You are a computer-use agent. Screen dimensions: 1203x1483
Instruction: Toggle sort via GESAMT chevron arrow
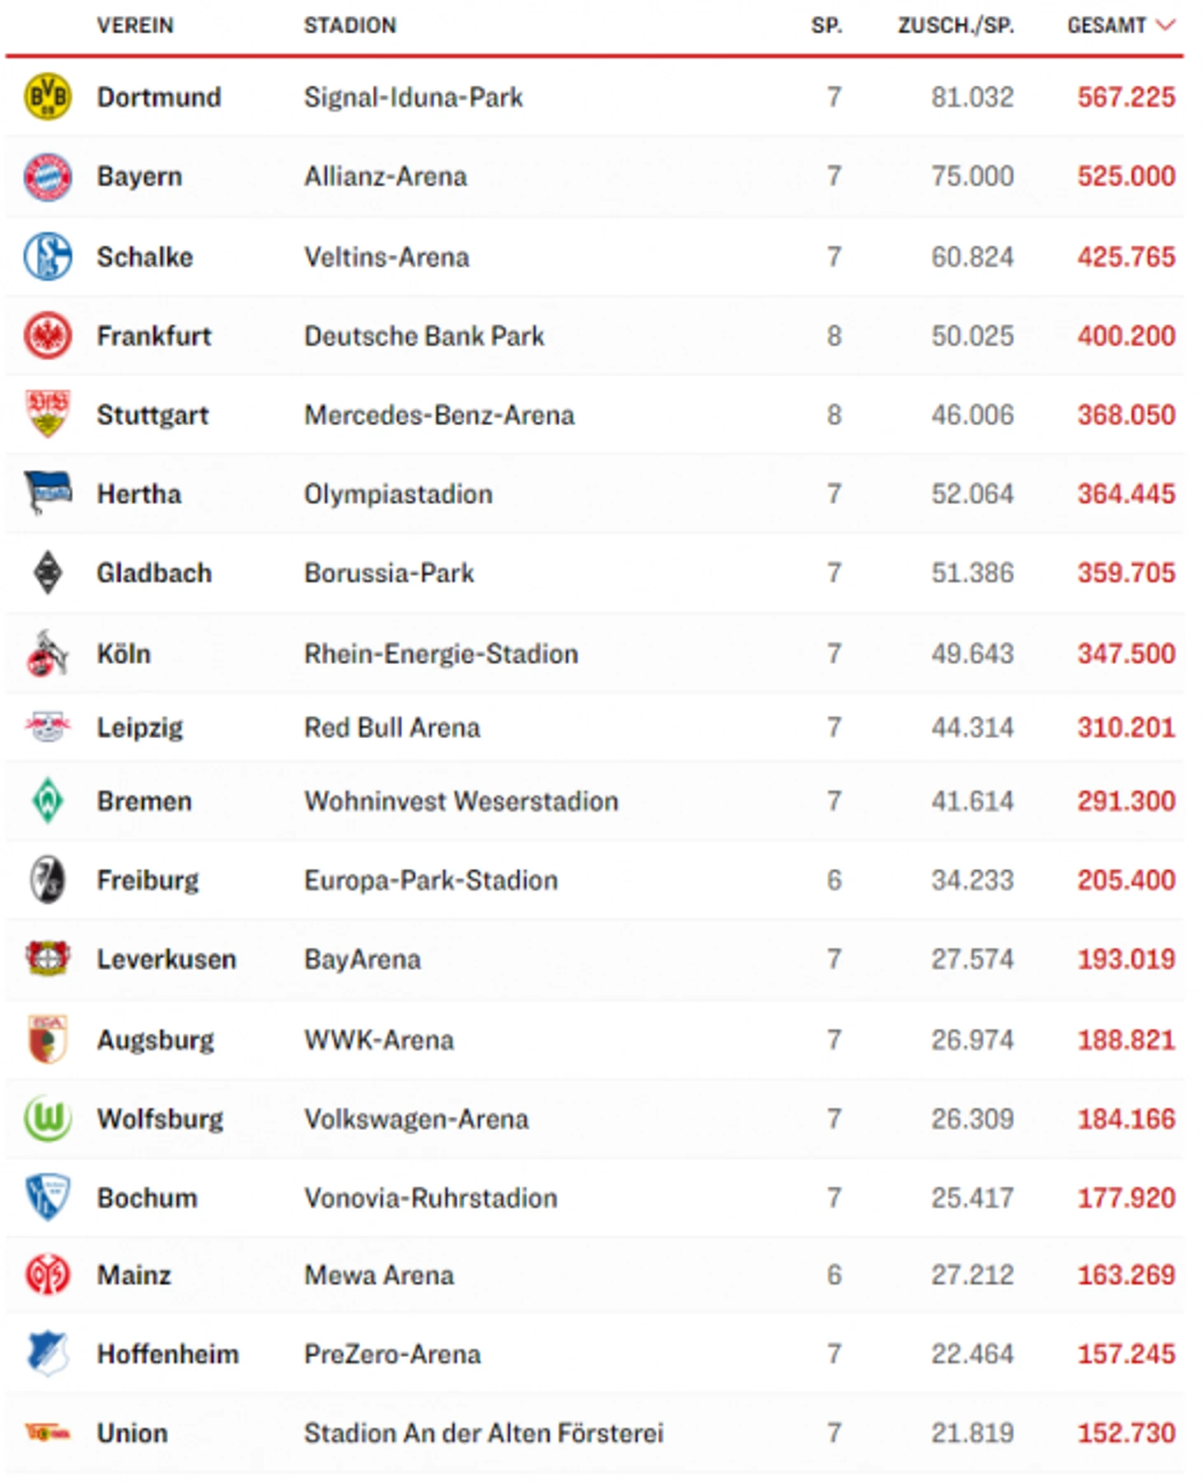[1165, 26]
